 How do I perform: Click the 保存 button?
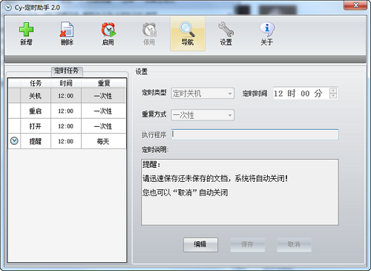(247, 245)
